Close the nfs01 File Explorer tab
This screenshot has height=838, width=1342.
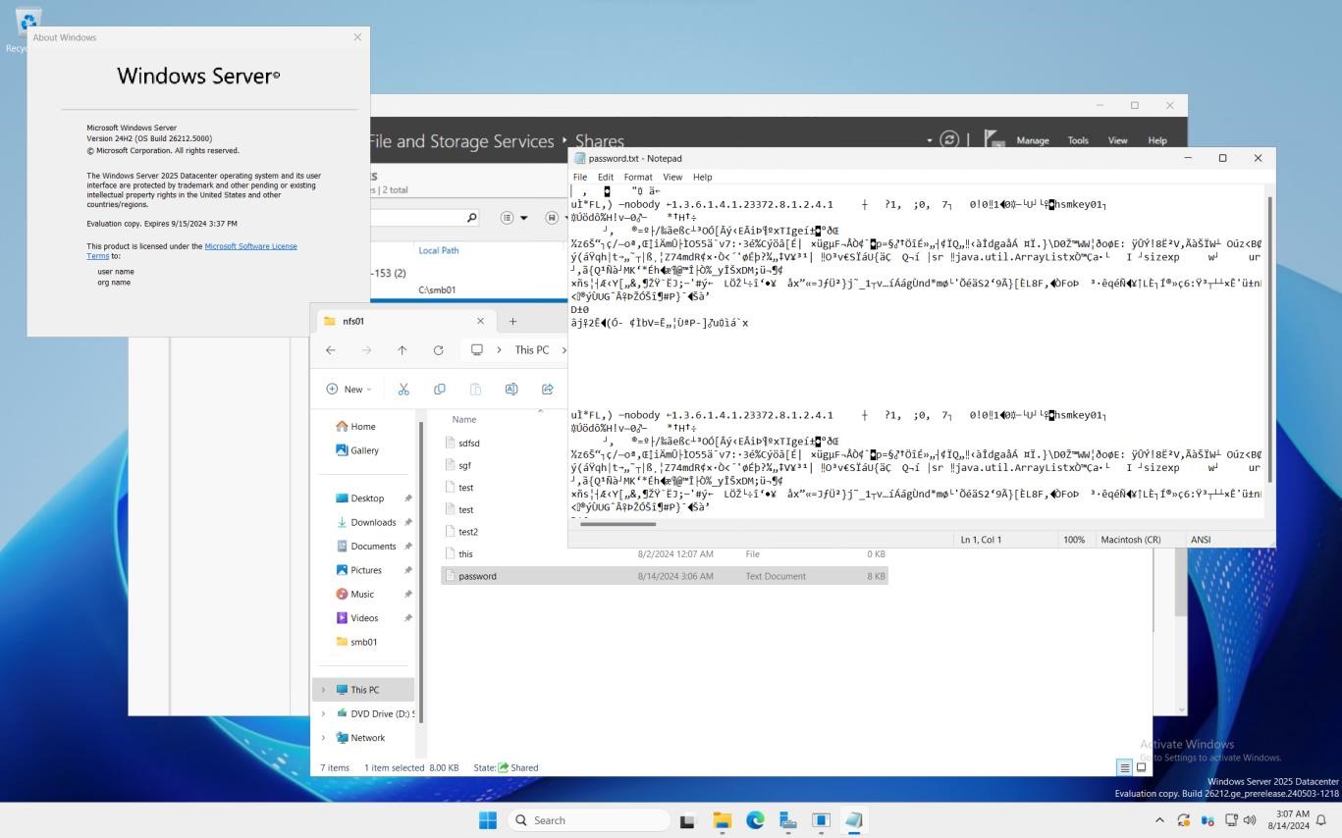tap(480, 321)
